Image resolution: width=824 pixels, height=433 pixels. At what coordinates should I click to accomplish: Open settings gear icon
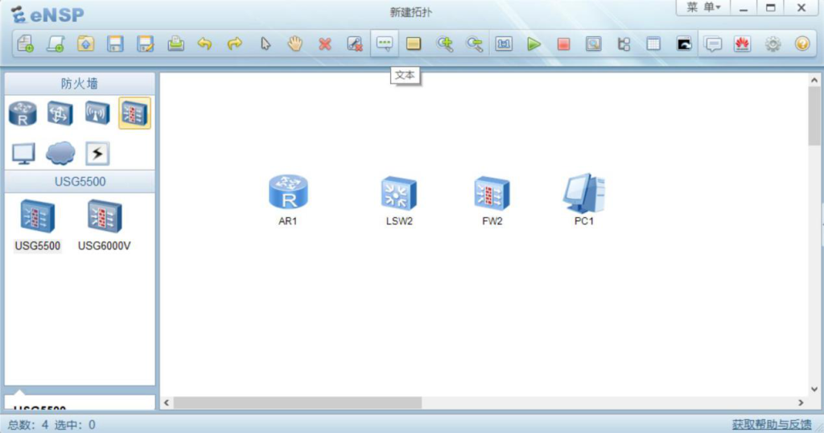point(773,43)
